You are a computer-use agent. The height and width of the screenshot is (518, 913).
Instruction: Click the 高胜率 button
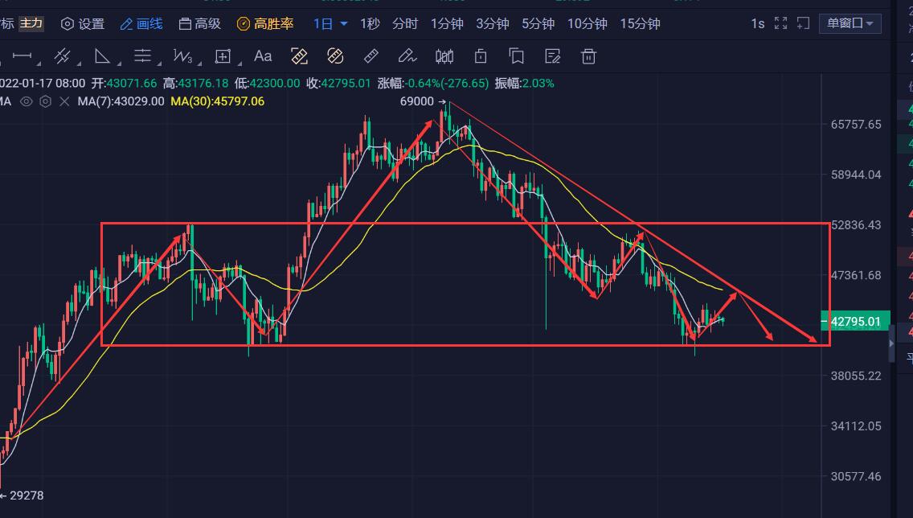265,23
